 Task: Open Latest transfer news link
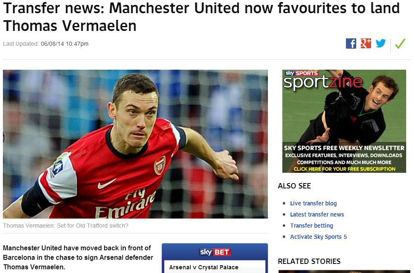(x=317, y=214)
